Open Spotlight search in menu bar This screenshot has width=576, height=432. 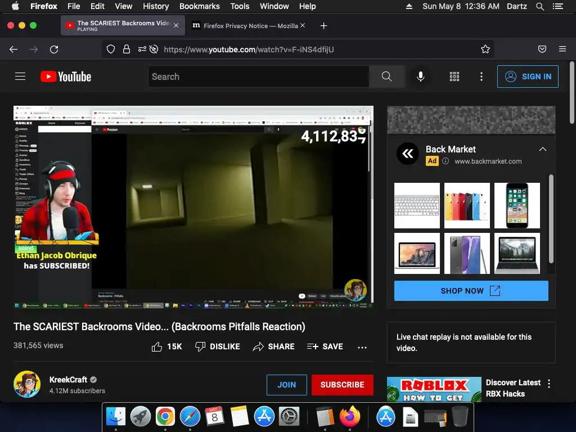click(539, 6)
